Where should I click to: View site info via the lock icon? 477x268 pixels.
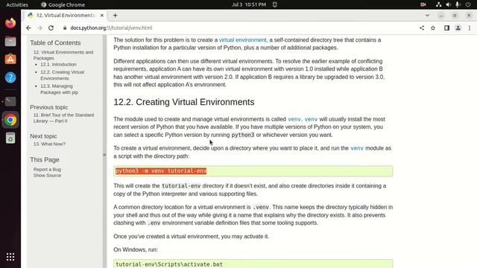pos(65,28)
